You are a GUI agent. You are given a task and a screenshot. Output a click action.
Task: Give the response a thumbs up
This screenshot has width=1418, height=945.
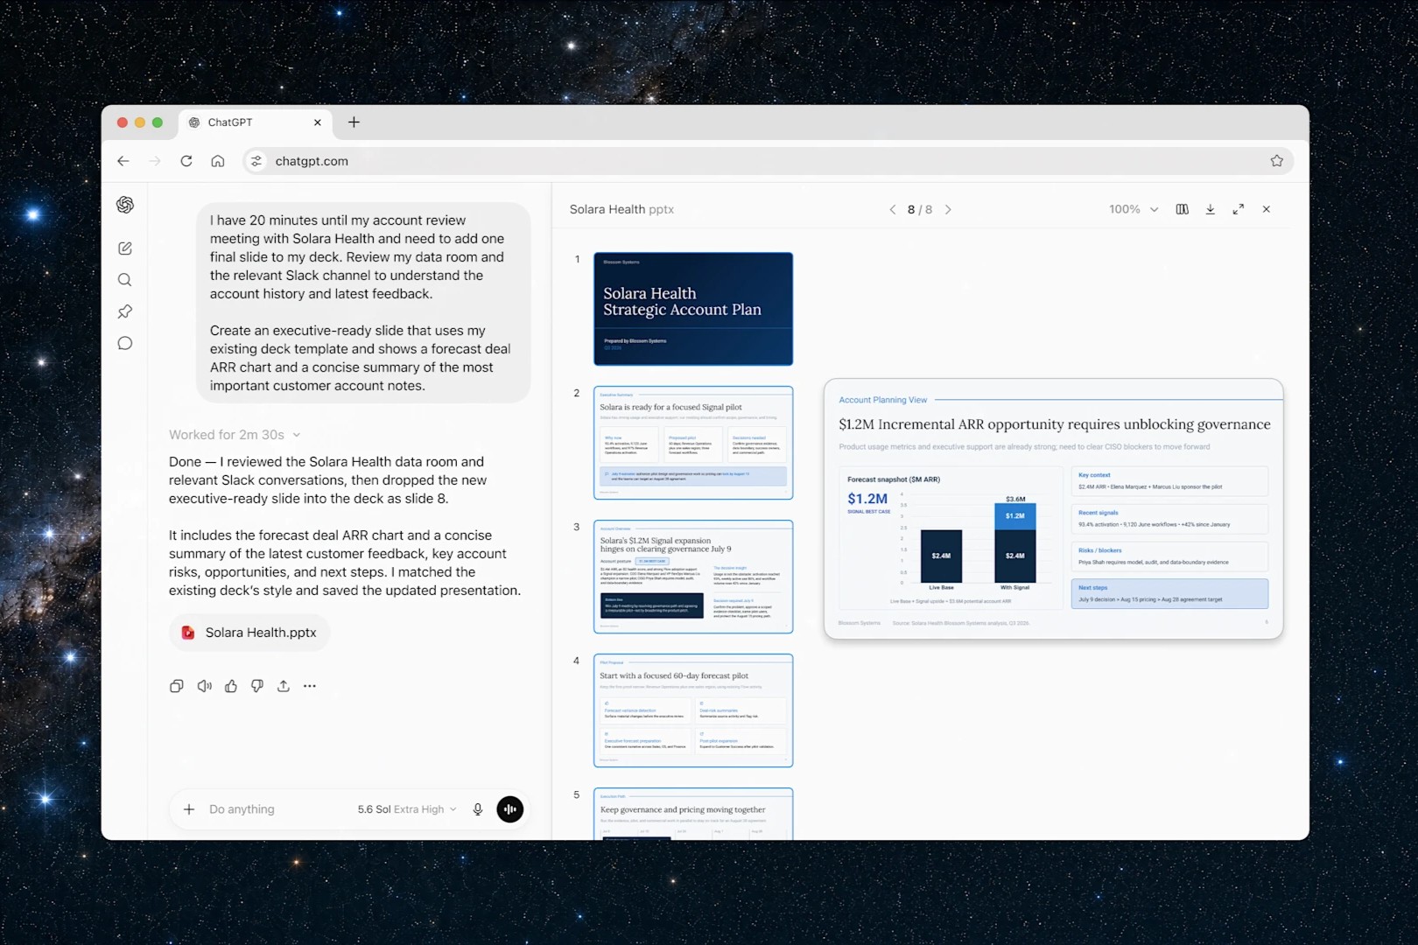coord(231,686)
